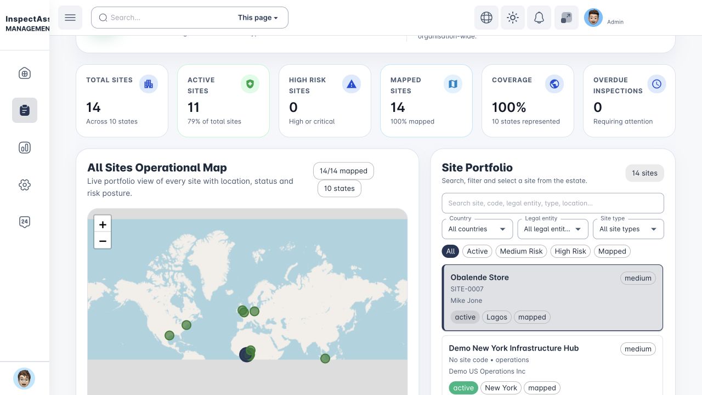Click the Active Sites shield icon
702x395 pixels.
point(250,84)
